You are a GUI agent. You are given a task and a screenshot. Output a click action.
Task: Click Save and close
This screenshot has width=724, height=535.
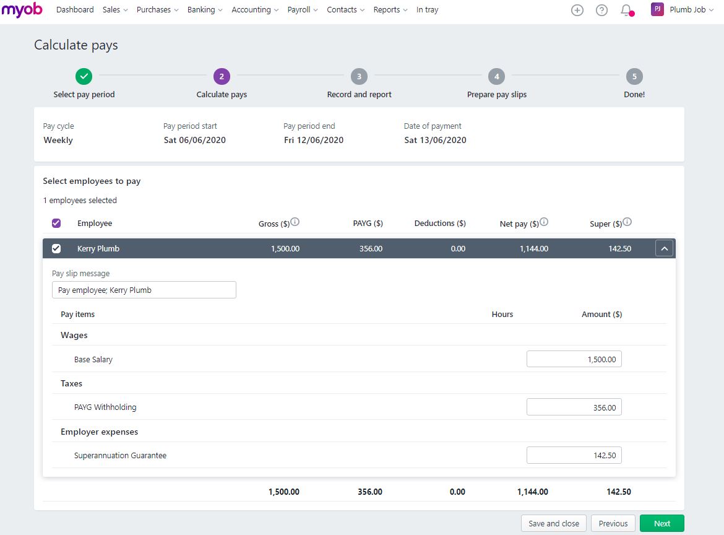tap(553, 523)
